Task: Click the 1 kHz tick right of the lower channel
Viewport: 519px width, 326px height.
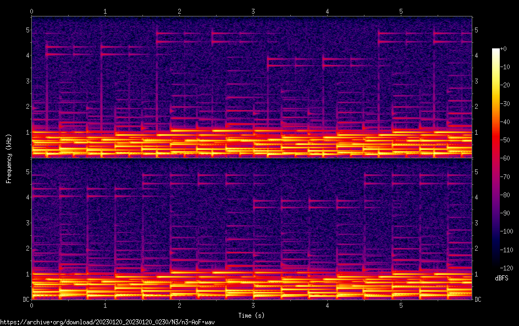Action: pos(477,274)
